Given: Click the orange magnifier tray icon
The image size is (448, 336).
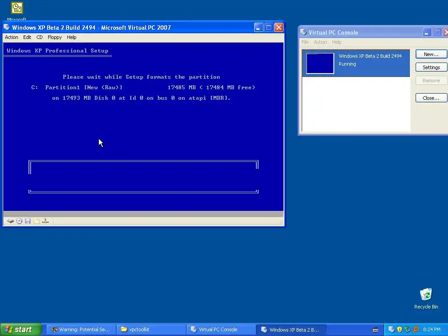Looking at the screenshot, I should click(416, 329).
